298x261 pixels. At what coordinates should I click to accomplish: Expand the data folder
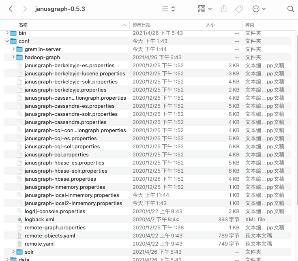pyautogui.click(x=7, y=259)
